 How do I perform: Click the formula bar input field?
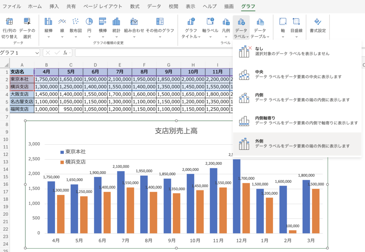pyautogui.click(x=153, y=53)
